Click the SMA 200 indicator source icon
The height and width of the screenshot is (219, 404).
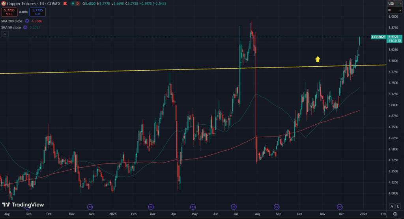pyautogui.click(x=27, y=21)
